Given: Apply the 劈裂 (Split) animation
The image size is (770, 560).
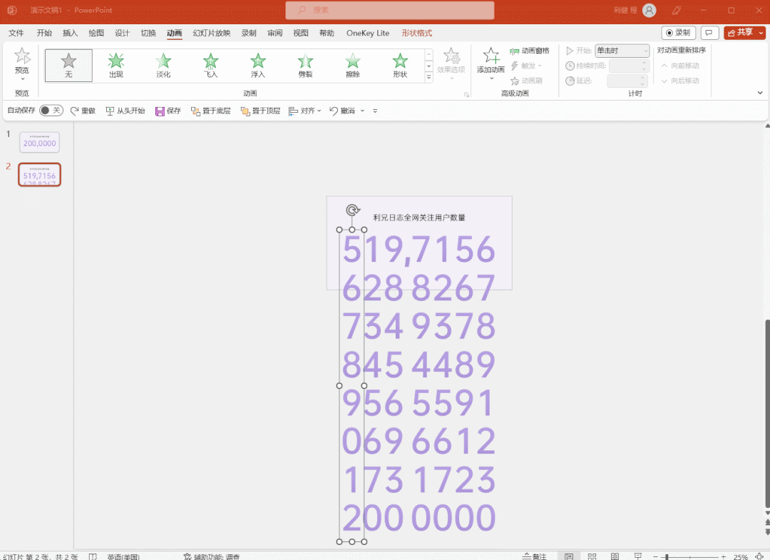Looking at the screenshot, I should click(305, 66).
